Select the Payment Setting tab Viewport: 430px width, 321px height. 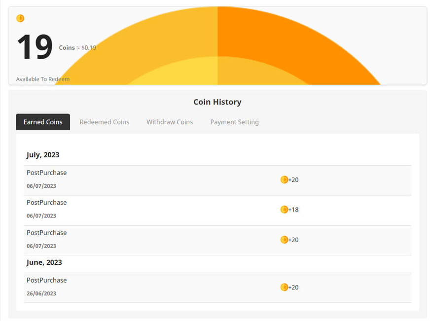pos(234,122)
